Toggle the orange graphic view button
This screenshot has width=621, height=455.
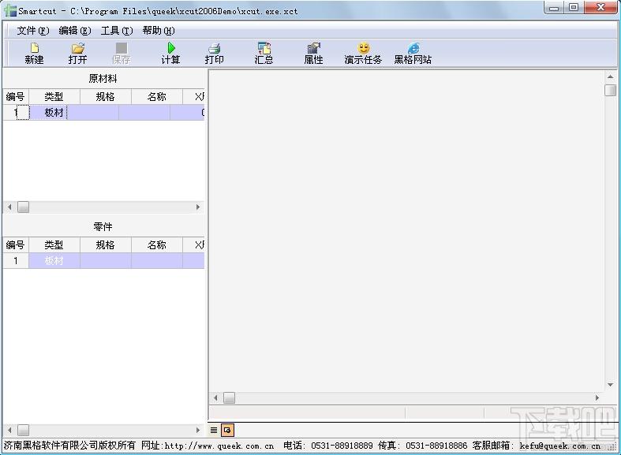click(227, 430)
